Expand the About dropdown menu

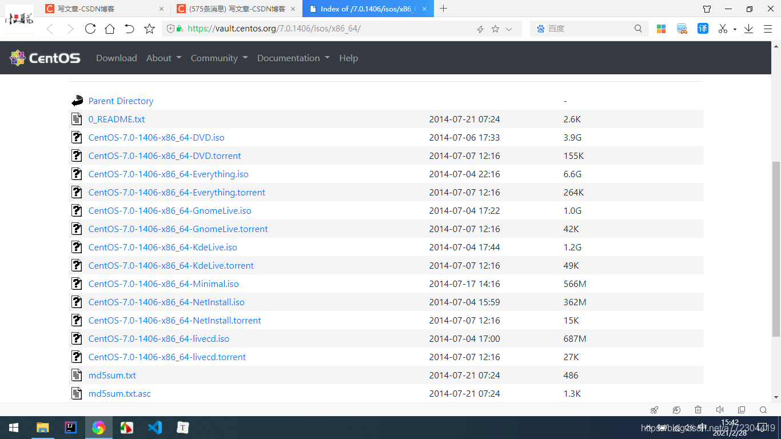[164, 58]
